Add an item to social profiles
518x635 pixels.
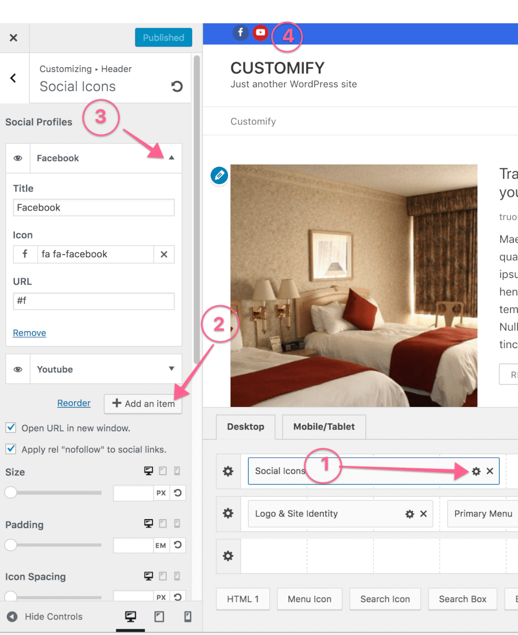(143, 404)
